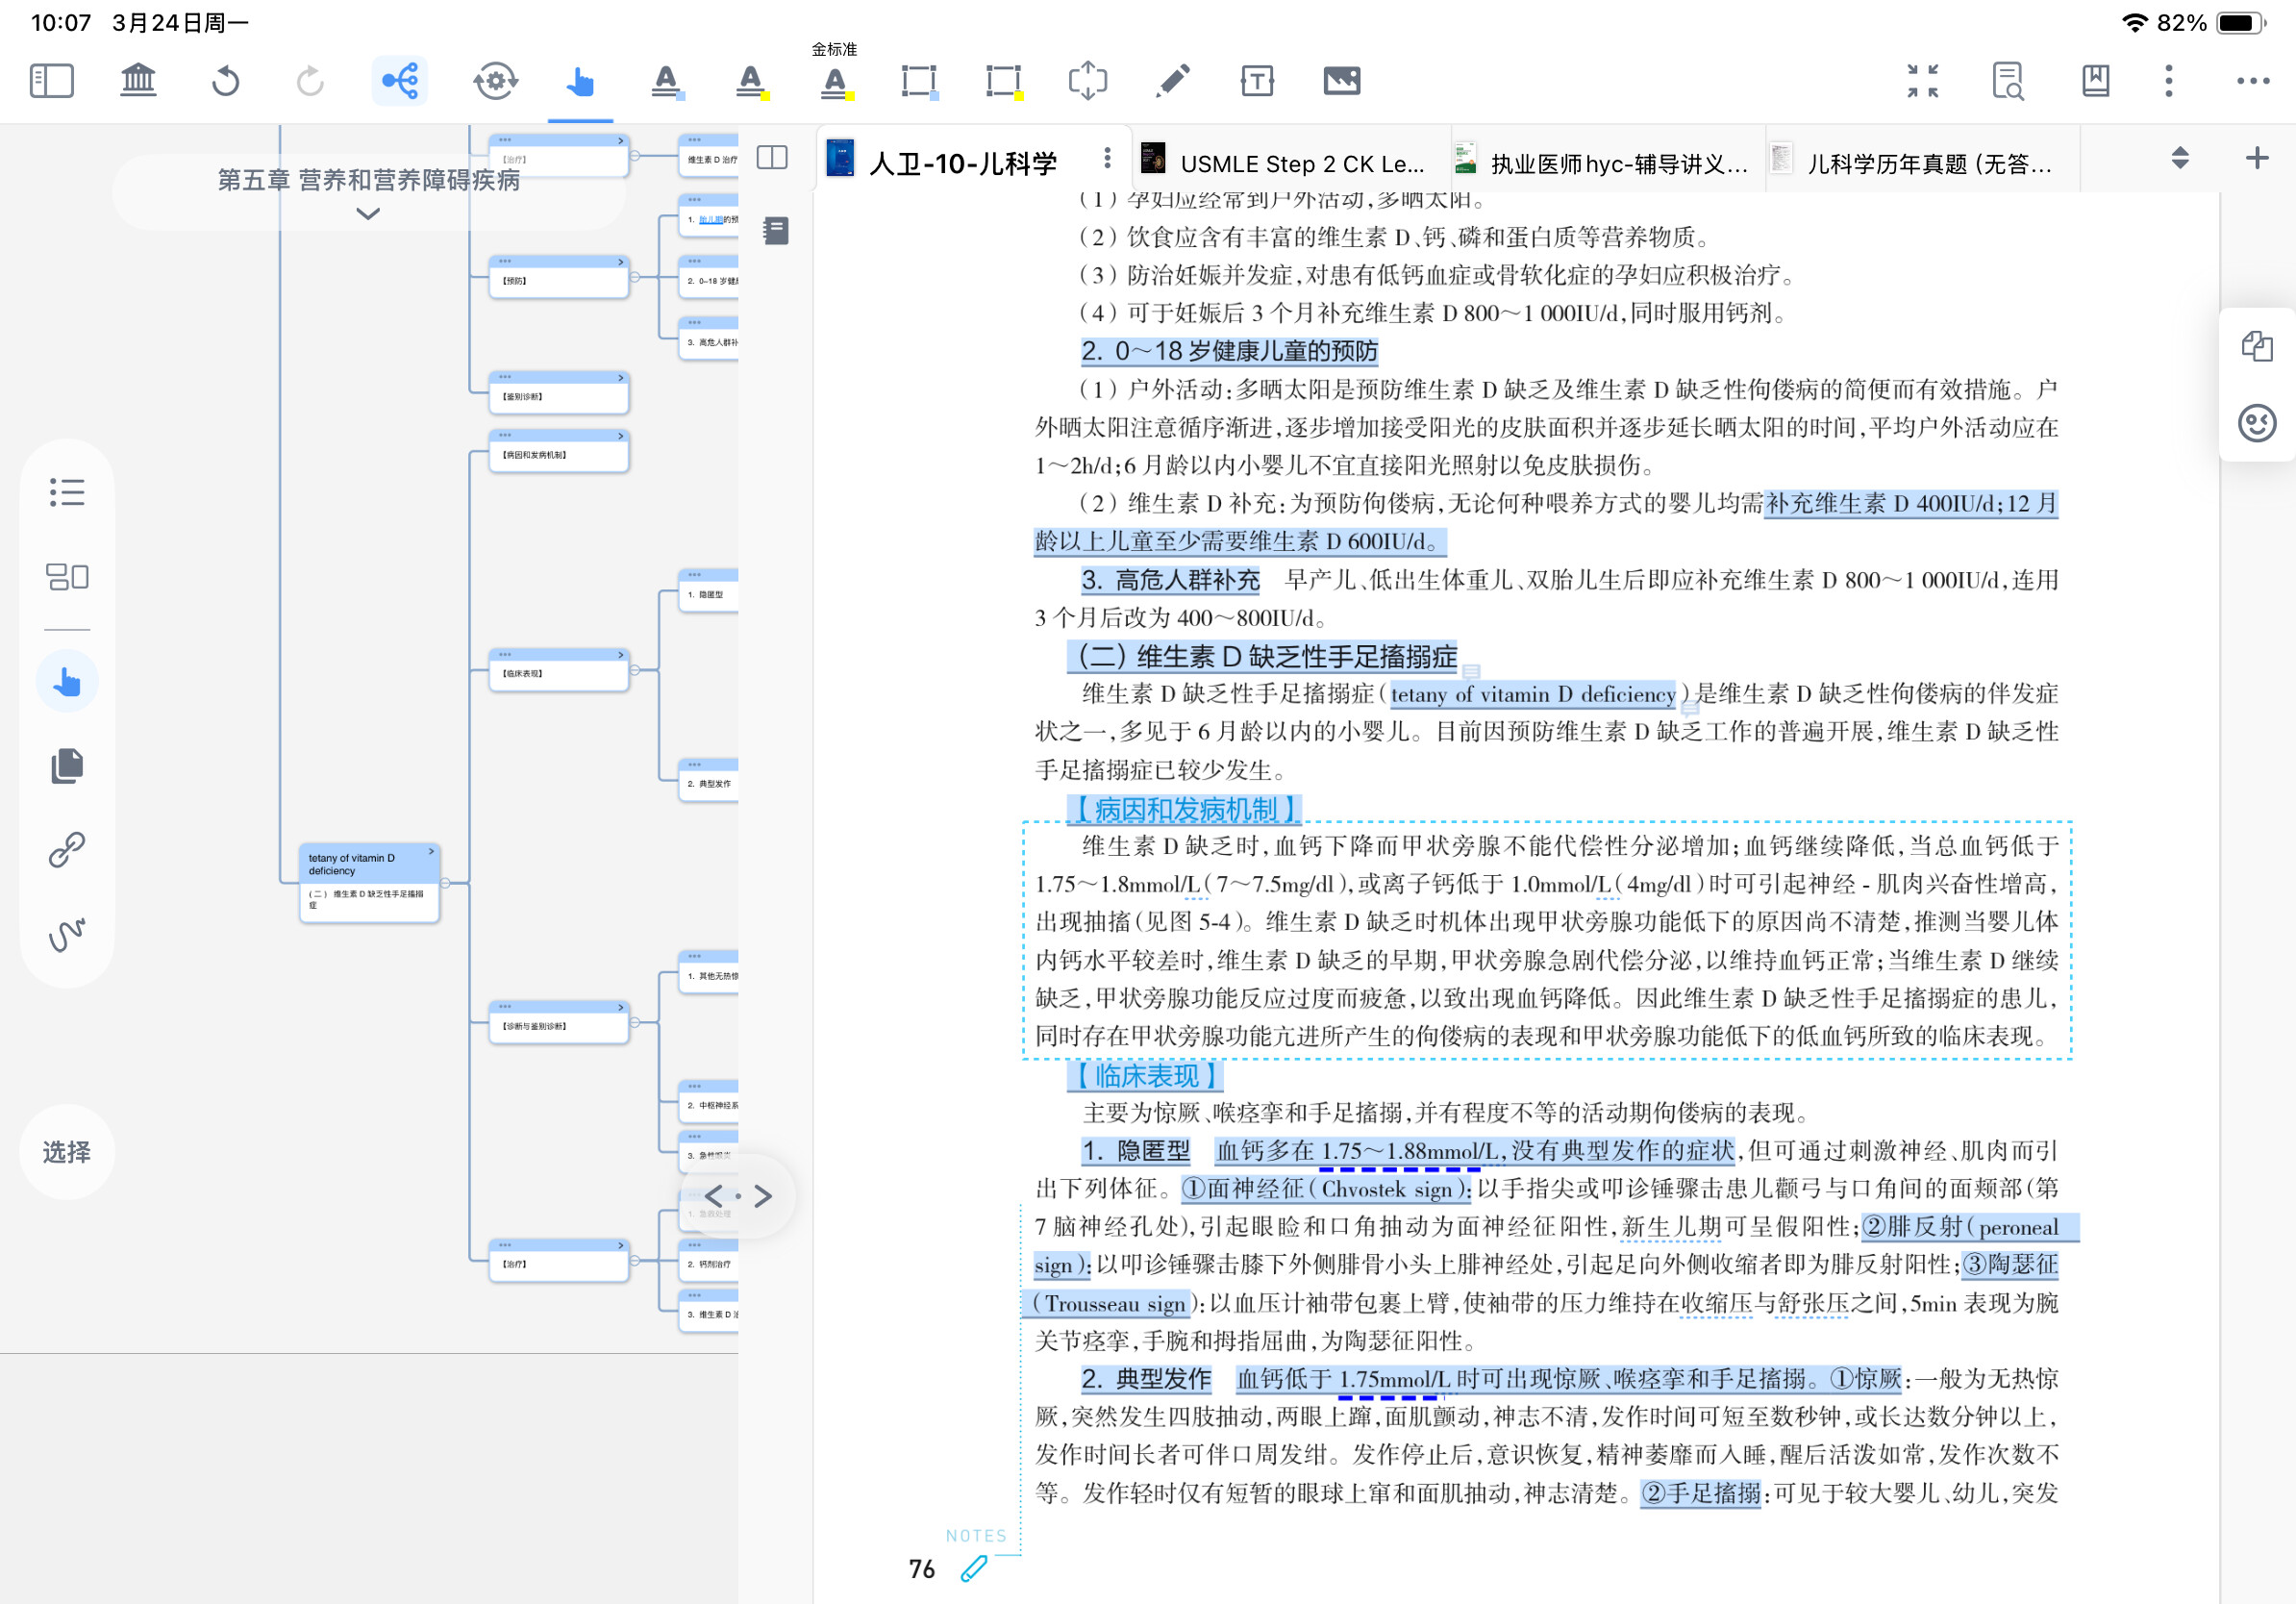This screenshot has width=2296, height=1604.
Task: Toggle the mind map view button
Action: click(400, 81)
